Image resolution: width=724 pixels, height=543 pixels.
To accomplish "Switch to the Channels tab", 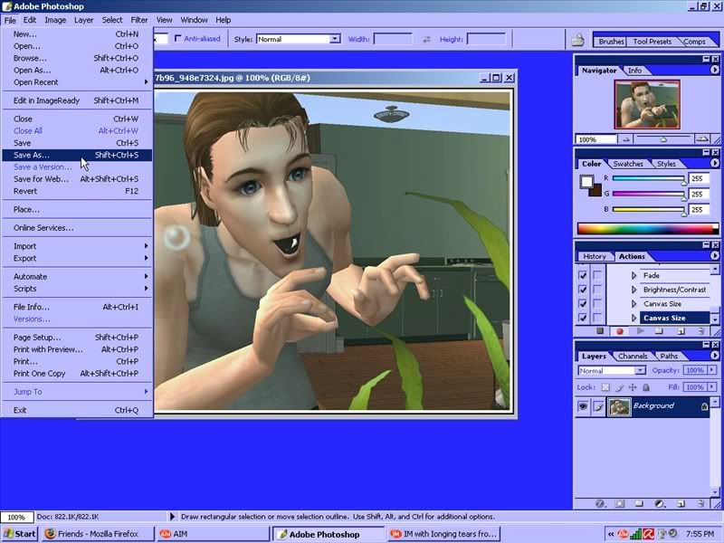I will coord(632,356).
